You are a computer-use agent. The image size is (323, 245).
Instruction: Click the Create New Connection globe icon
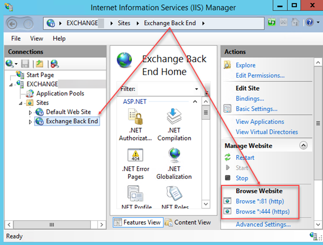(x=9, y=64)
